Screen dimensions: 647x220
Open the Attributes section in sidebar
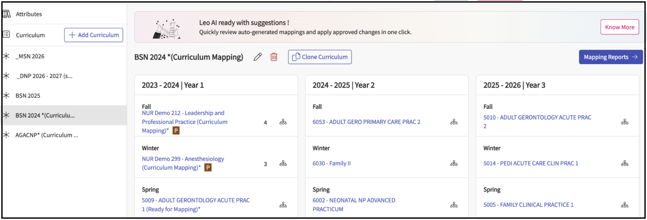click(x=29, y=14)
